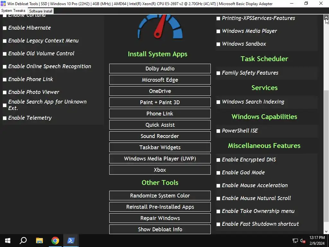The height and width of the screenshot is (247, 329).
Task: Click the muted volume tray icon
Action: click(303, 241)
